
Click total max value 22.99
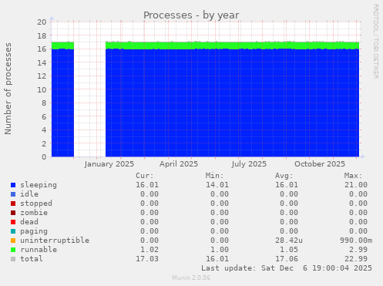point(356,259)
